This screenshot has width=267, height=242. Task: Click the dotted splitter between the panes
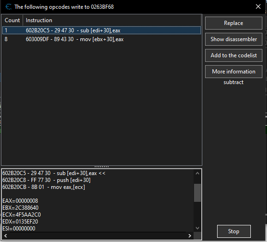click(x=102, y=167)
